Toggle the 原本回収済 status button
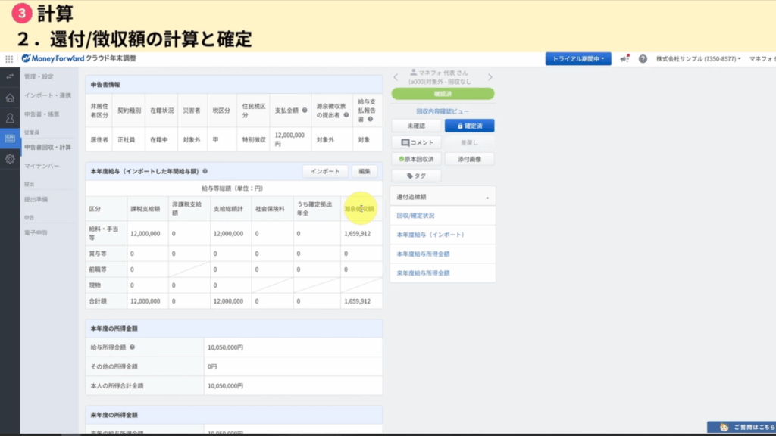 pyautogui.click(x=416, y=159)
